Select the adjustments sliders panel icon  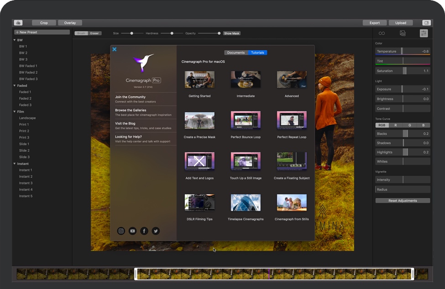coord(424,33)
